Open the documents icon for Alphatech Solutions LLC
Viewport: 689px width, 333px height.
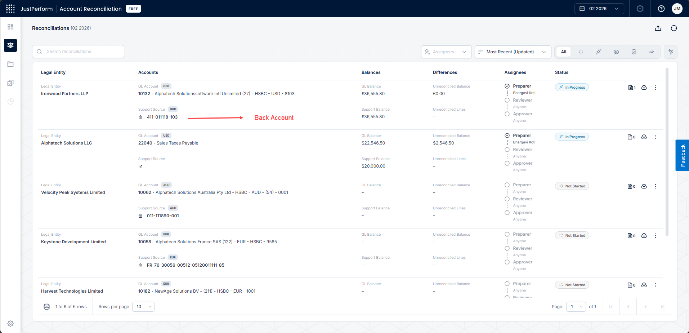tap(631, 137)
